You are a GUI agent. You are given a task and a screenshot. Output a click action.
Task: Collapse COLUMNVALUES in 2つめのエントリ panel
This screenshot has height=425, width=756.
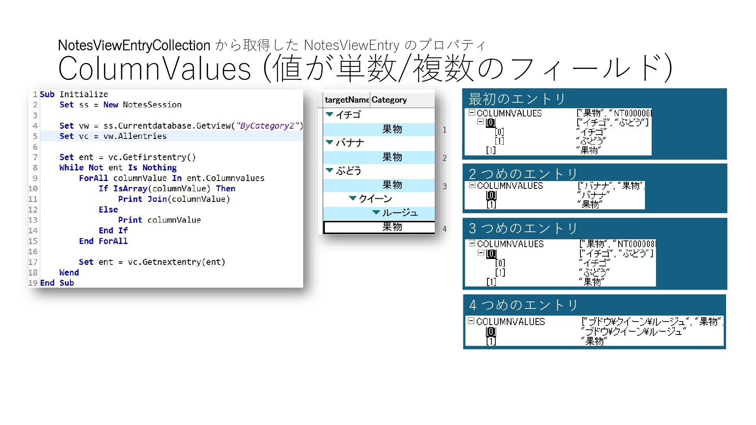coord(472,185)
